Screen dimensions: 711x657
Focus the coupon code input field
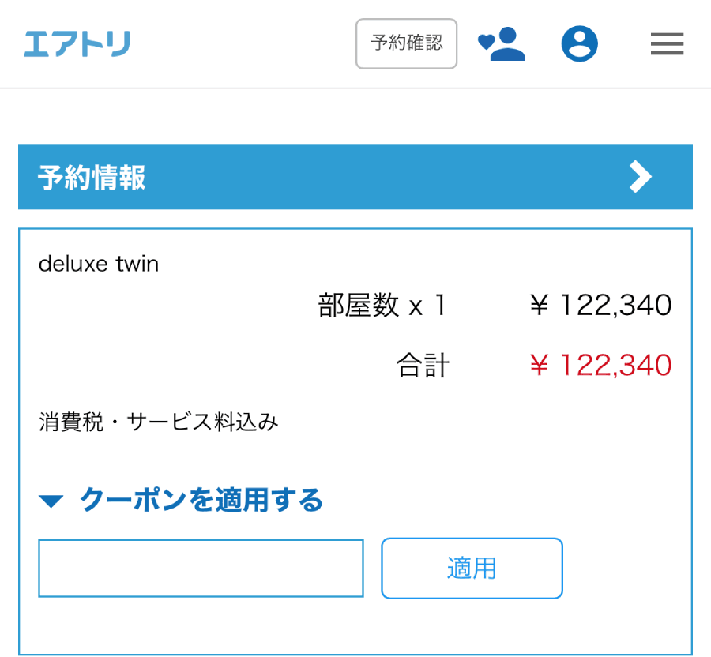(201, 569)
